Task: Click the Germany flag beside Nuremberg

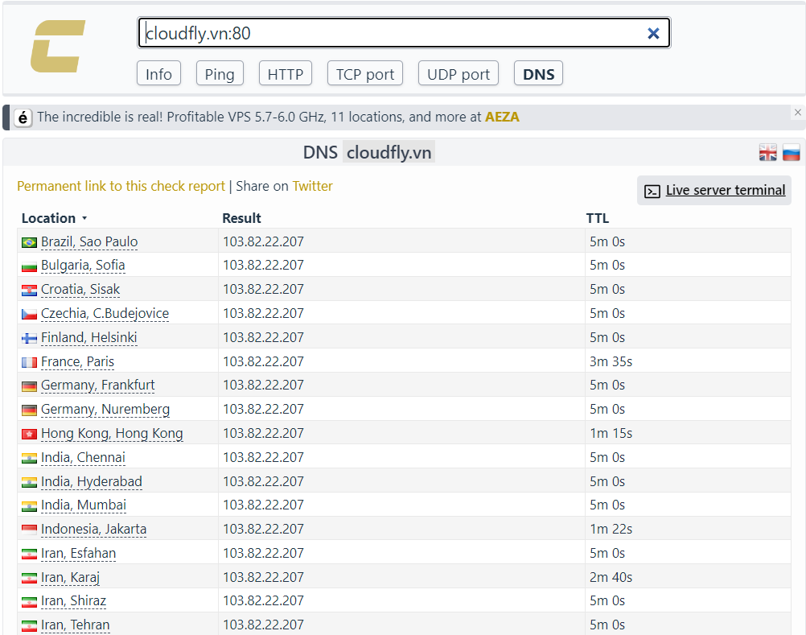Action: [x=29, y=410]
